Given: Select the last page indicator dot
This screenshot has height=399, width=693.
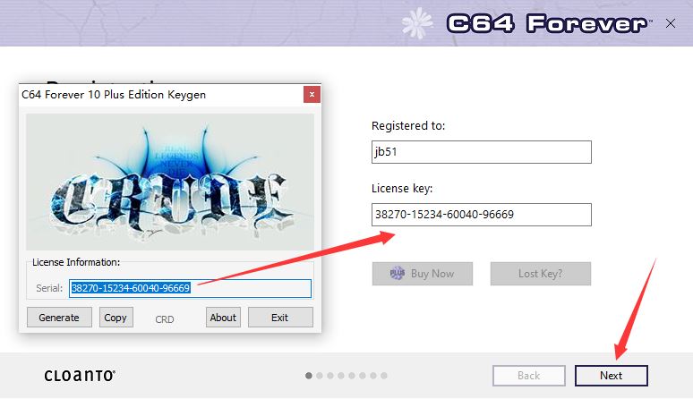Looking at the screenshot, I should (x=384, y=376).
